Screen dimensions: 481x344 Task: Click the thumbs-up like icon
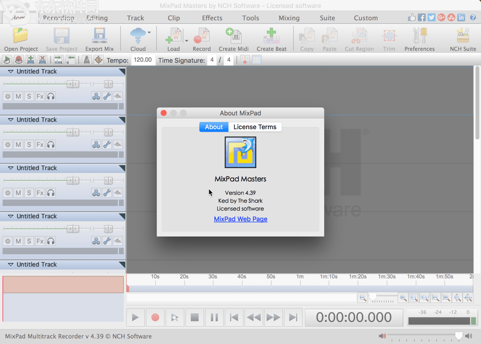tap(412, 17)
